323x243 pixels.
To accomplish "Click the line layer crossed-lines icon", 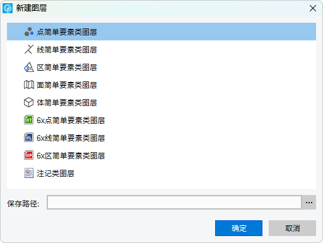I will pos(29,49).
